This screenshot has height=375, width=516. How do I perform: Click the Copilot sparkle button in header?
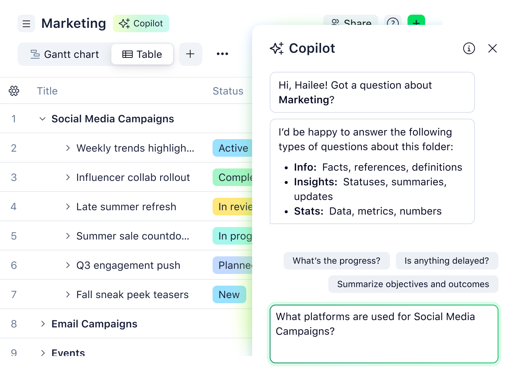141,23
